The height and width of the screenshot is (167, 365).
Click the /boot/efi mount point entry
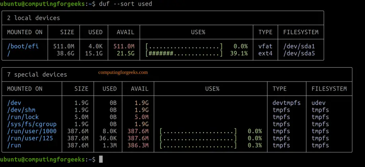coord(23,46)
